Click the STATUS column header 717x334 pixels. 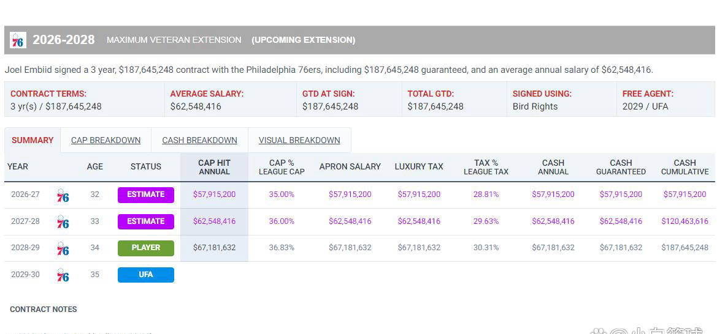pos(146,166)
